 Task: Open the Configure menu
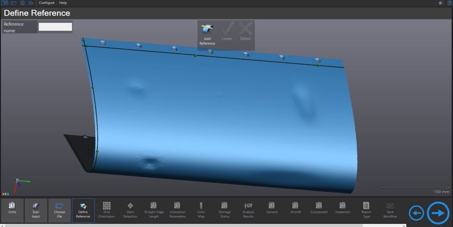47,3
